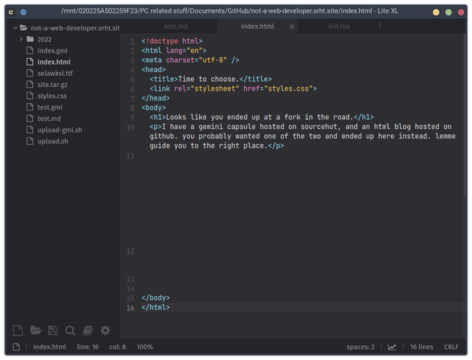Collapse the not-a-web-developer.srht.site root folder
Viewport: 472px width, 360px height.
[15, 28]
